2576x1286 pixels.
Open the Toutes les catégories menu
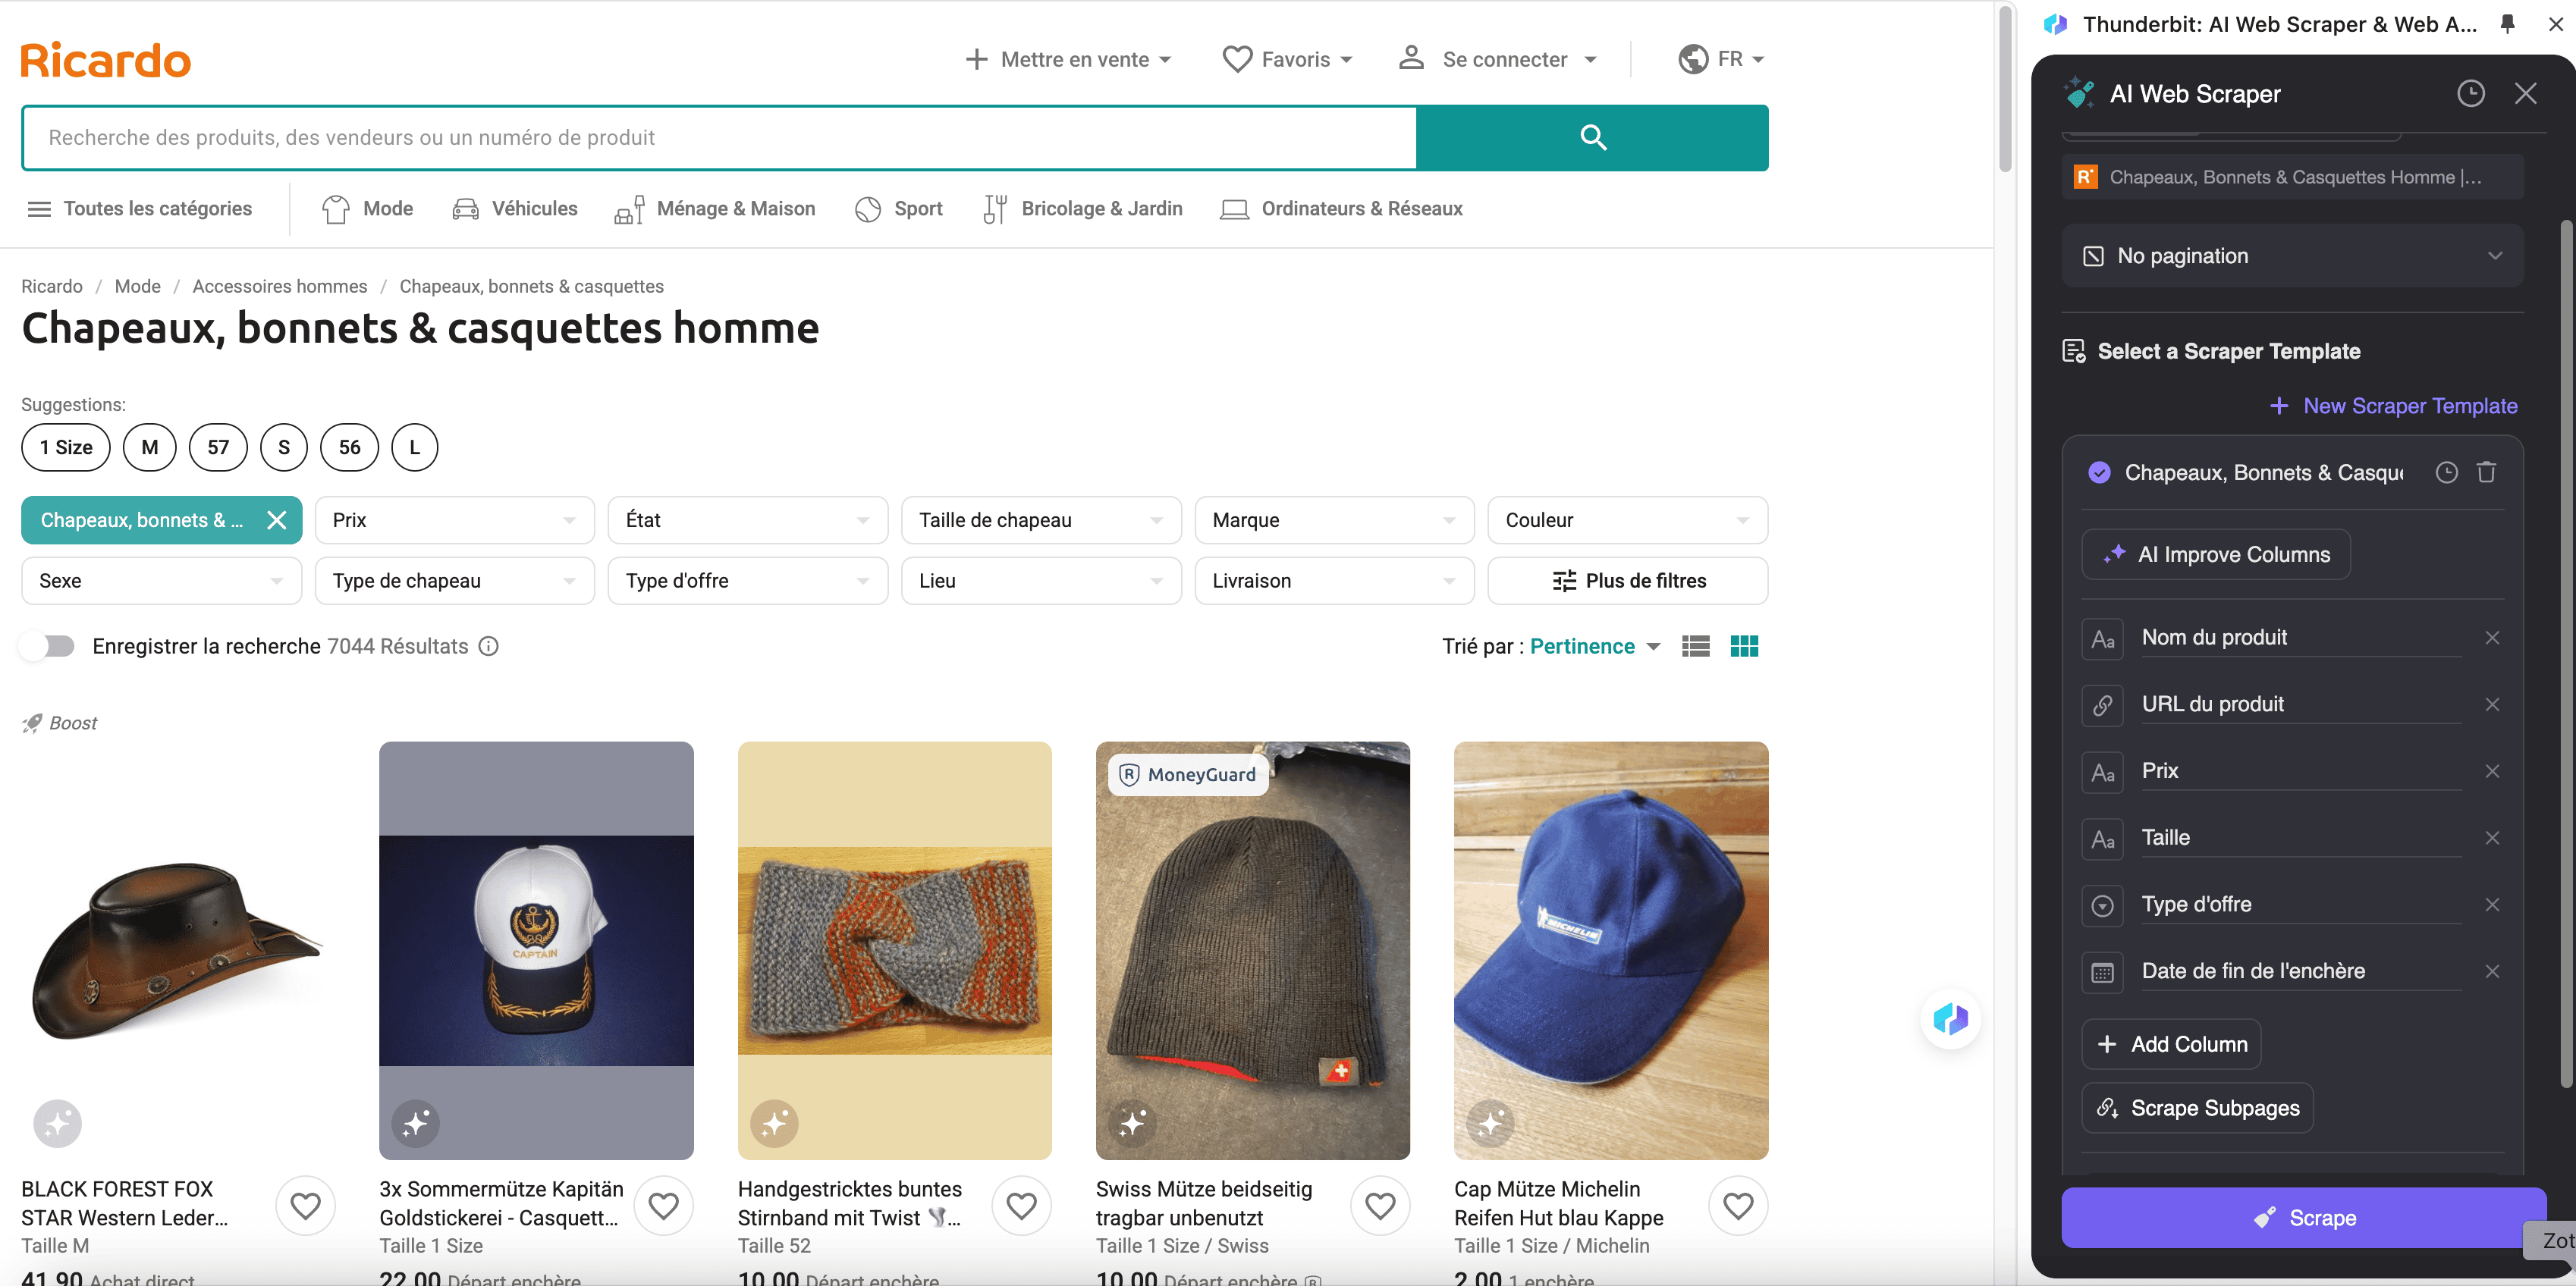click(x=139, y=209)
